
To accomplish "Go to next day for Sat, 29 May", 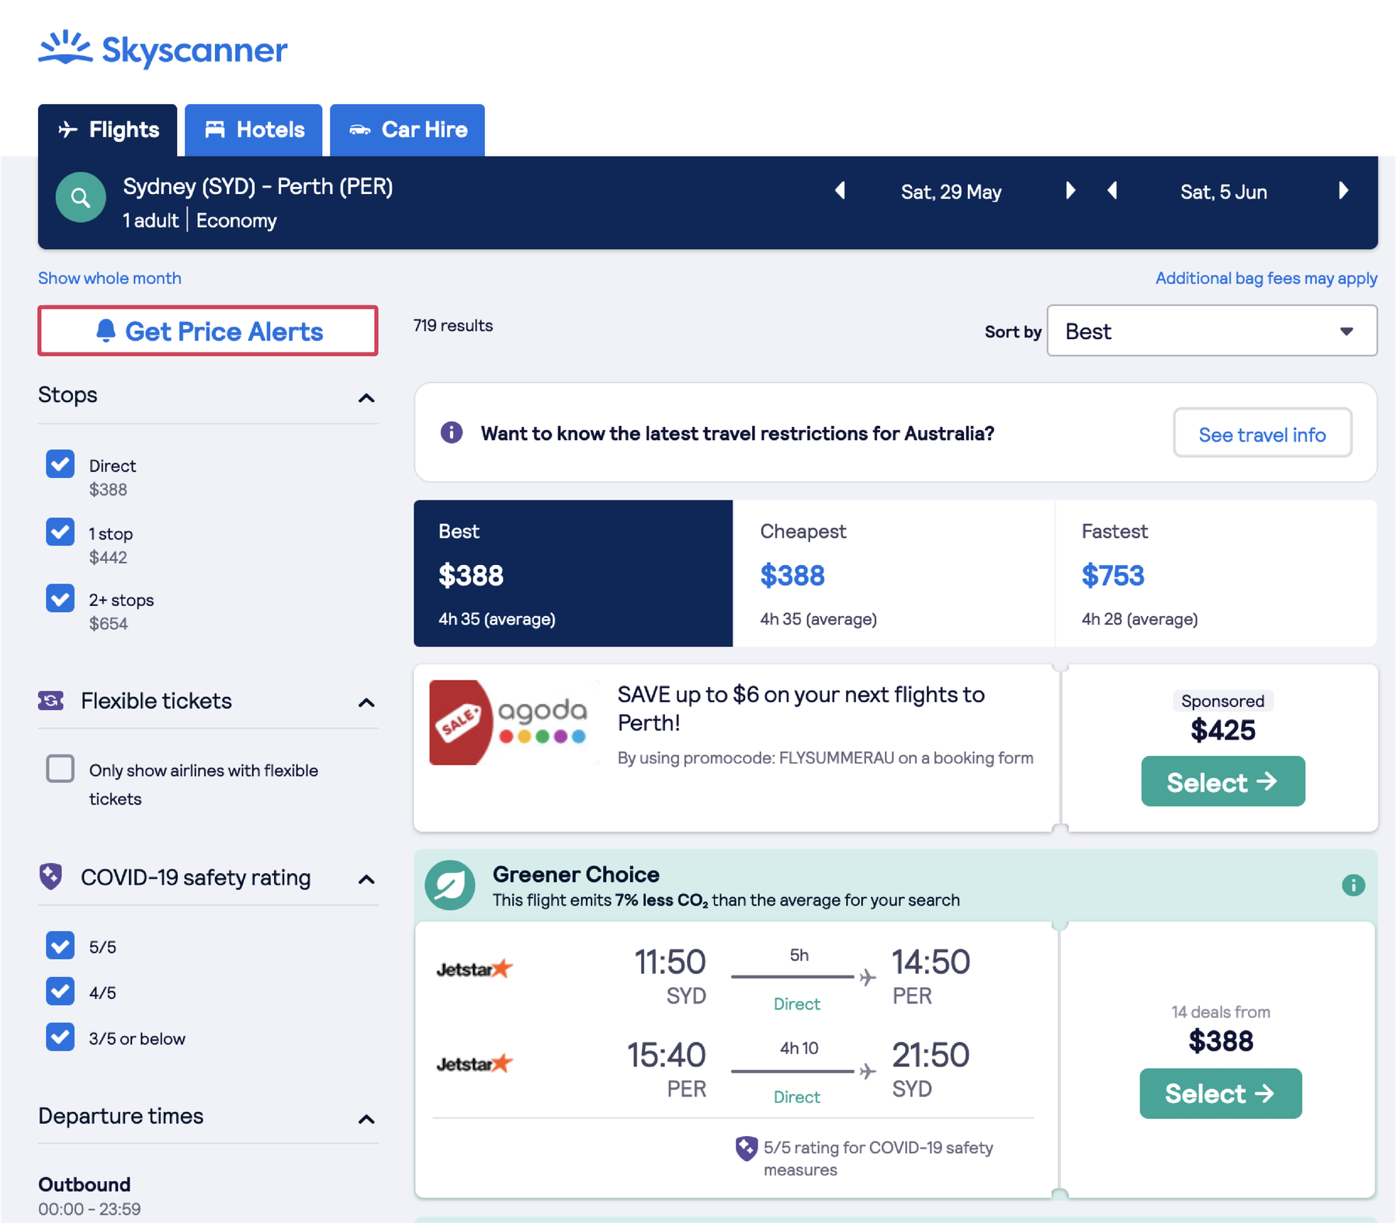I will click(x=1070, y=191).
